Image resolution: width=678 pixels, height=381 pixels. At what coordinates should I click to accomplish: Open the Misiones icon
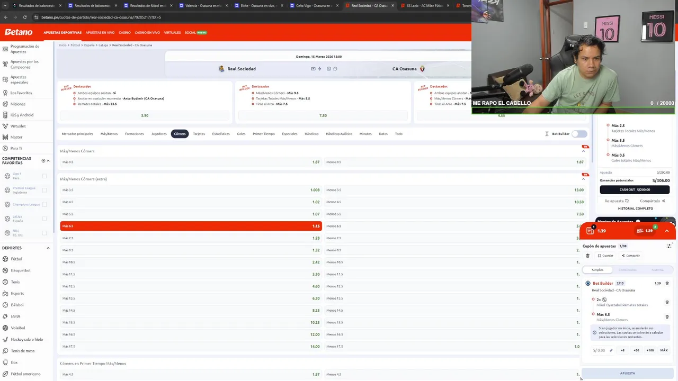(5, 104)
